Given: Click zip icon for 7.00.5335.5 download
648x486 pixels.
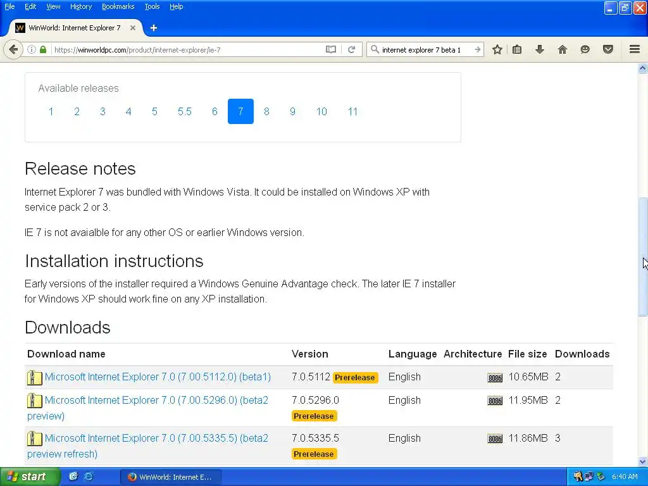Looking at the screenshot, I should [x=35, y=439].
